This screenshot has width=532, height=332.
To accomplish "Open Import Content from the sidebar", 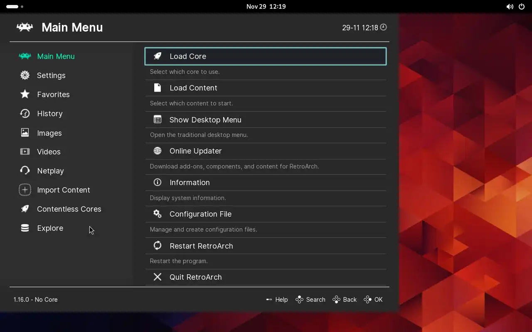I will pos(63,190).
